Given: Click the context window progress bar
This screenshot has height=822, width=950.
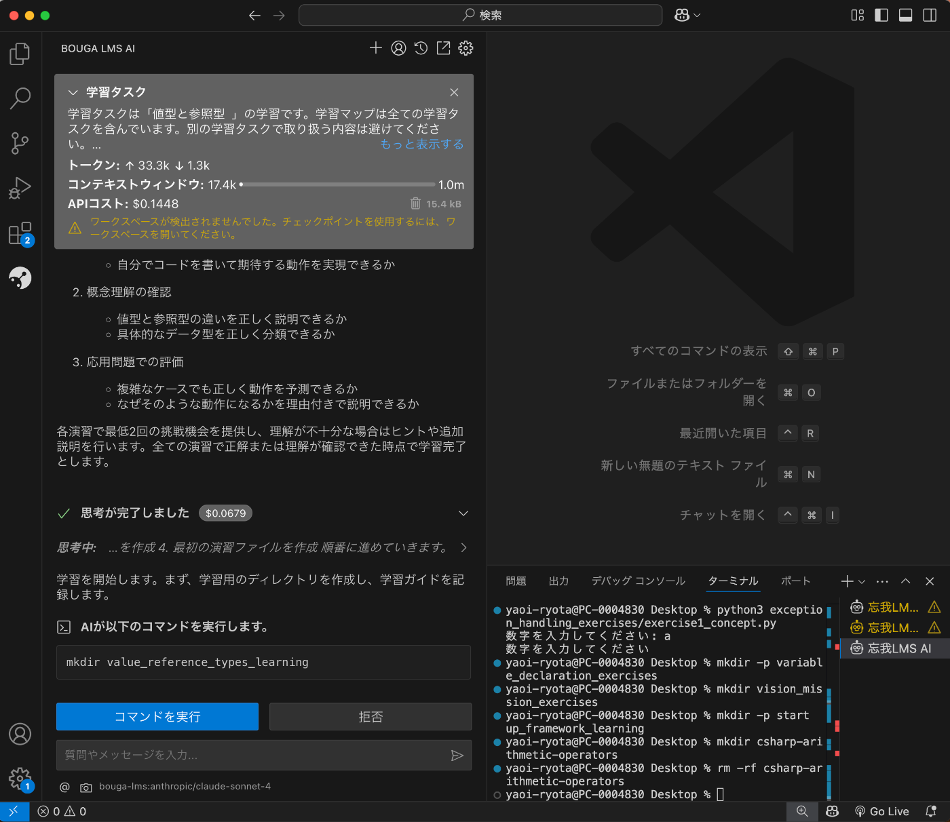Looking at the screenshot, I should click(x=337, y=184).
